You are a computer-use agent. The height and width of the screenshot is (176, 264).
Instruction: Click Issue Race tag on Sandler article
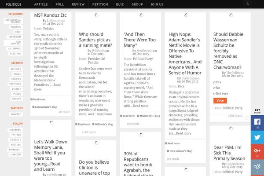pos(181,86)
